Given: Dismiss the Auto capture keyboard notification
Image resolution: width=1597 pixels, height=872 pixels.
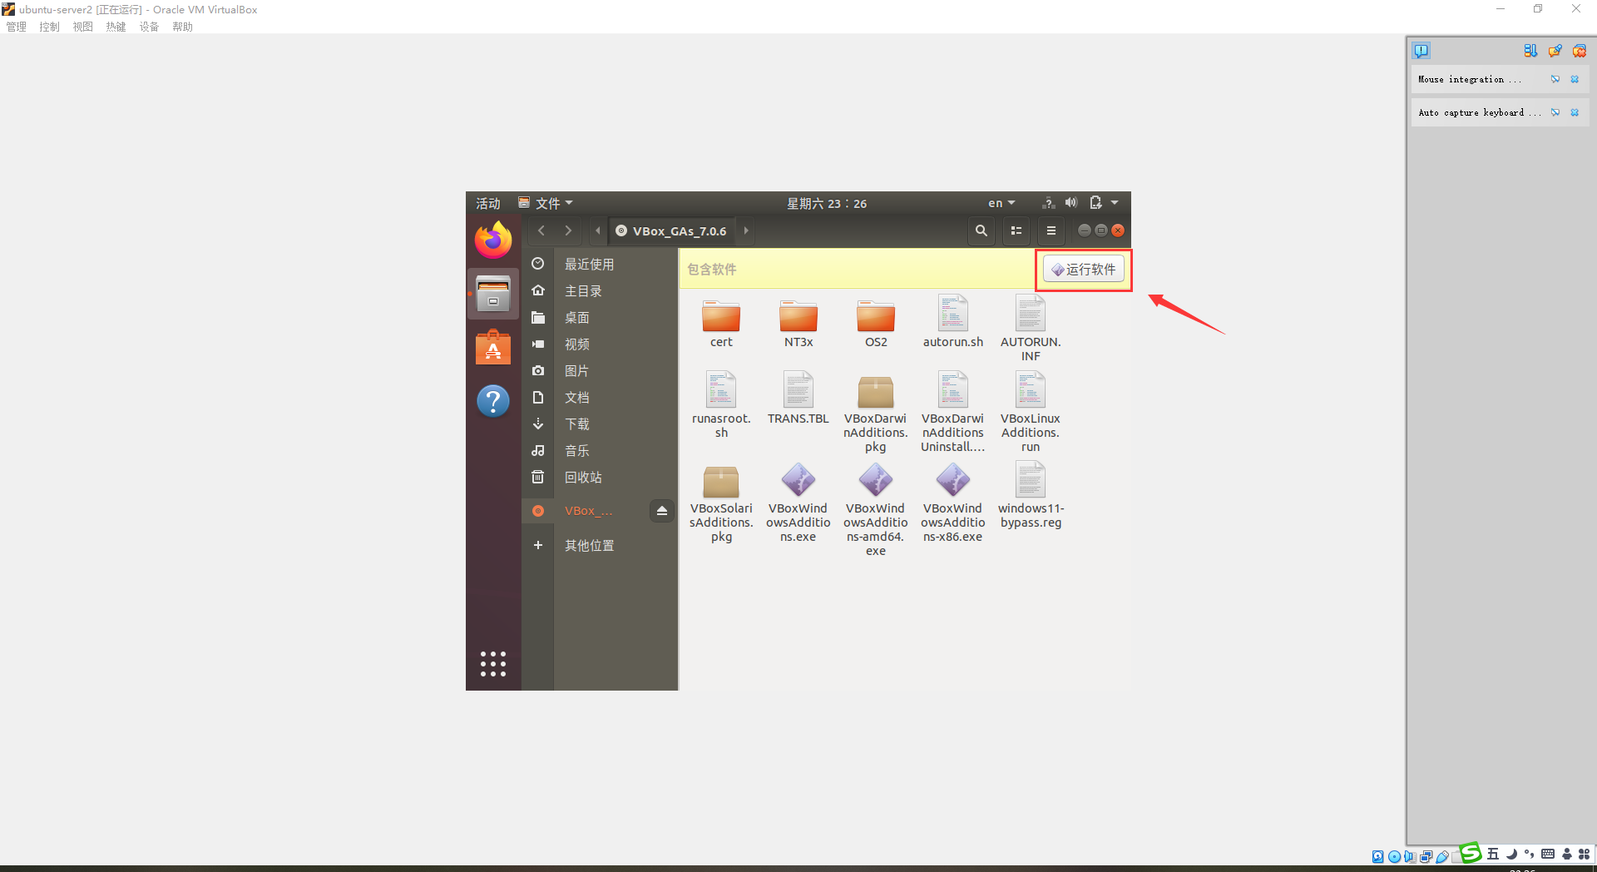Looking at the screenshot, I should coord(1575,112).
